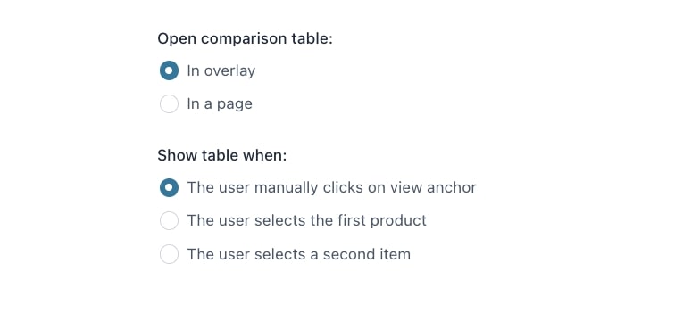Image resolution: width=675 pixels, height=321 pixels.
Task: Click the filled blue circle beside "In overlay"
Action: 169,70
